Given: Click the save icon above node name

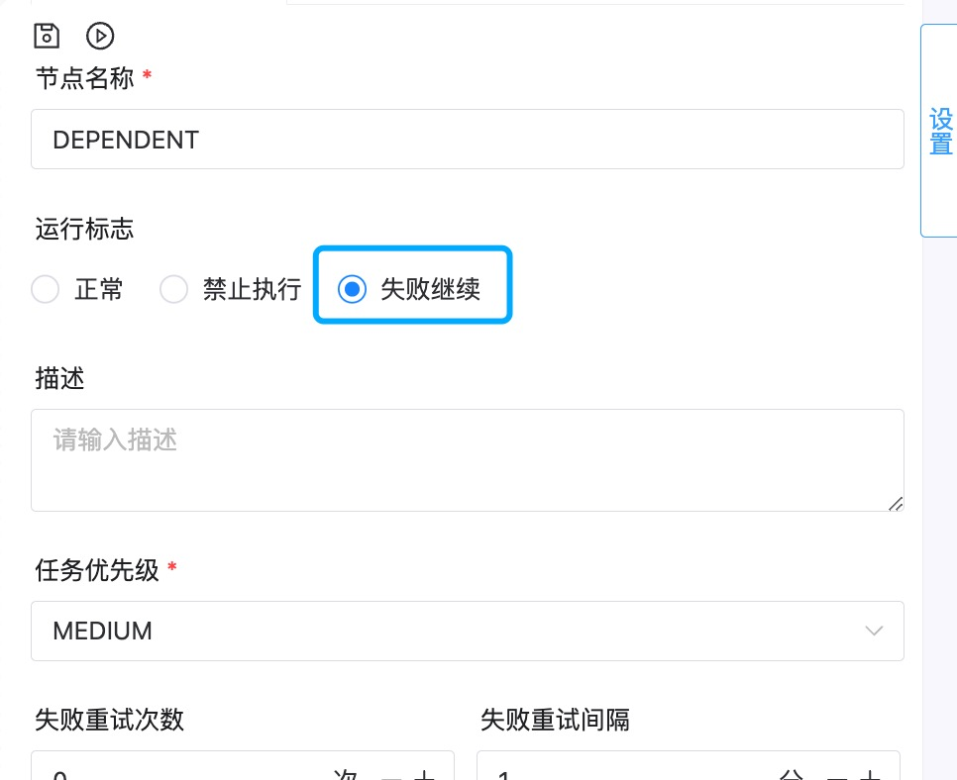Looking at the screenshot, I should [x=47, y=36].
